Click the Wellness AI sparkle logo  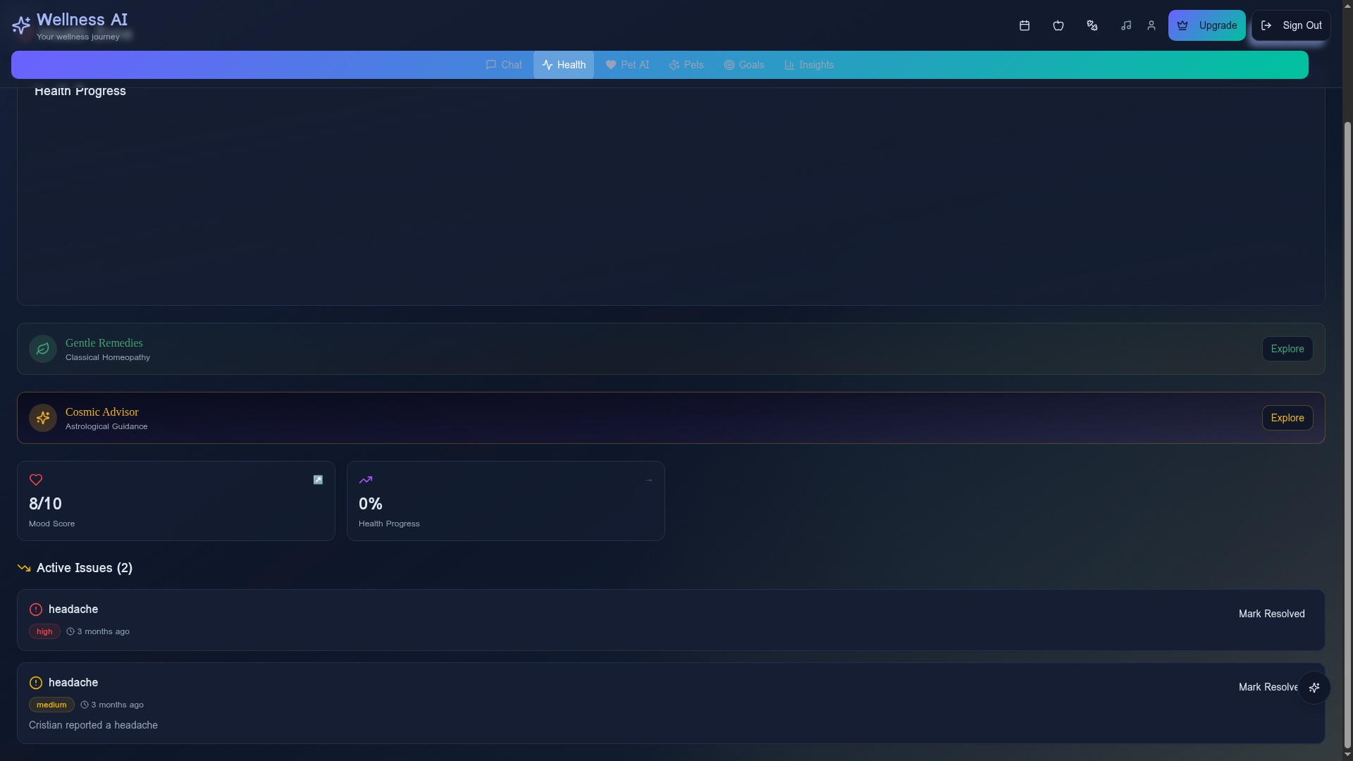20,25
